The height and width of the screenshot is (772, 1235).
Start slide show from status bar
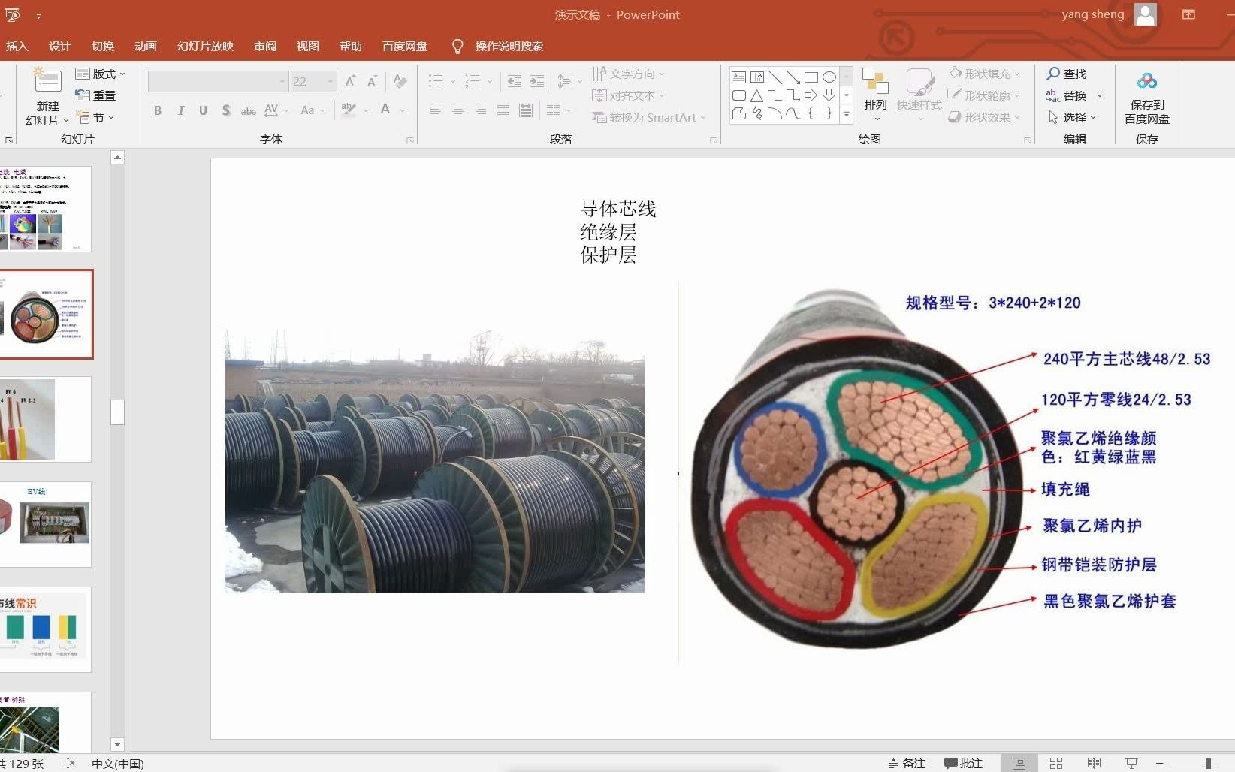coord(1131,763)
